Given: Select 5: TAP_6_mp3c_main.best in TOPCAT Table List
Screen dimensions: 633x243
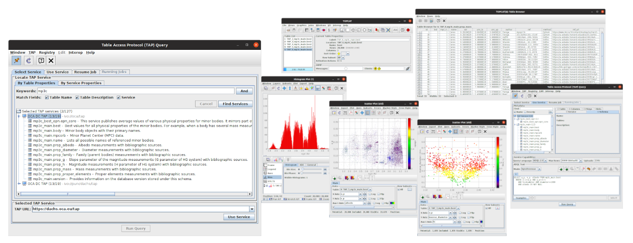Looking at the screenshot, I should click(x=298, y=49).
